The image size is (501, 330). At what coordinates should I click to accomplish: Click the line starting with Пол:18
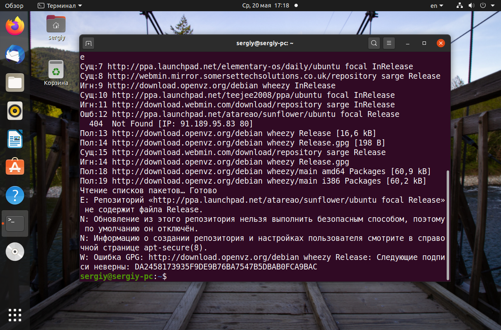255,172
